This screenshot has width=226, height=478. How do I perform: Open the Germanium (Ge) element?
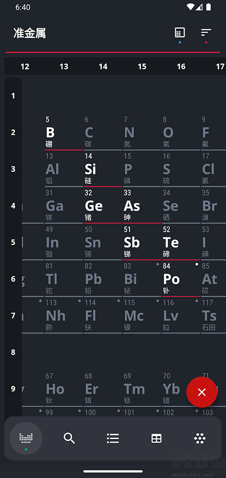coord(103,205)
